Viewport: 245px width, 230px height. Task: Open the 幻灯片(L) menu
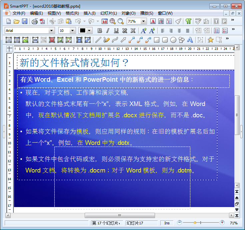coord(109,13)
